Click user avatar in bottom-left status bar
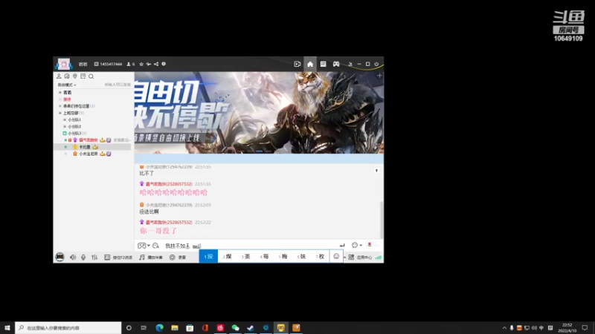 (x=59, y=257)
